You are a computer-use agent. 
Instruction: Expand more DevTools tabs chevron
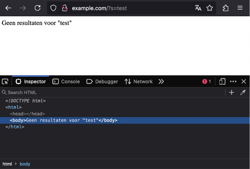pos(161,82)
